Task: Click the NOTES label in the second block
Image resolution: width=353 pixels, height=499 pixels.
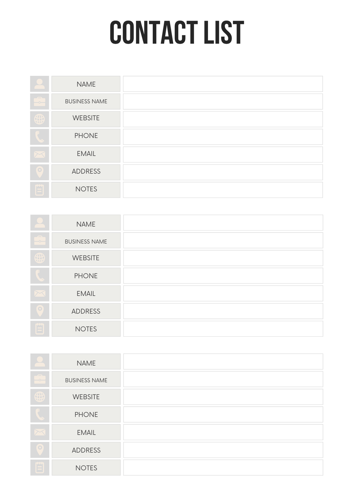Action: pos(86,329)
